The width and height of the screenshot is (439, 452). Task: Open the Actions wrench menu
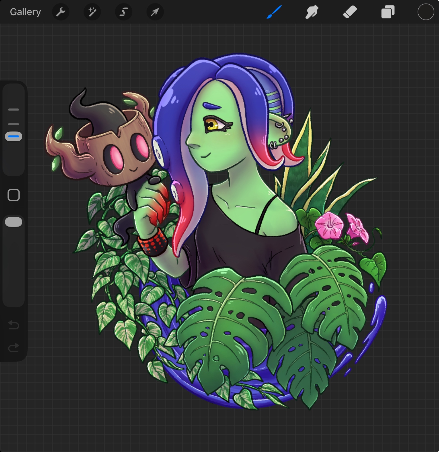(61, 12)
